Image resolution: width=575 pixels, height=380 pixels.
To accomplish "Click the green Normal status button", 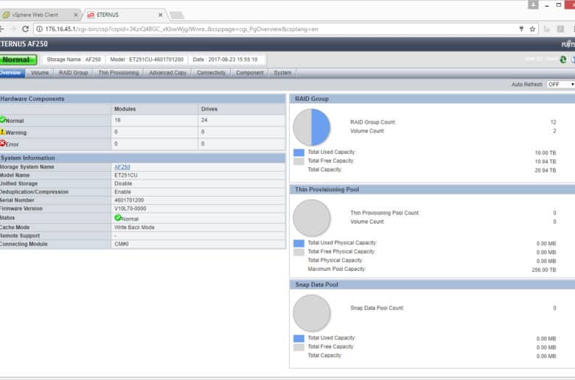I will pos(18,60).
